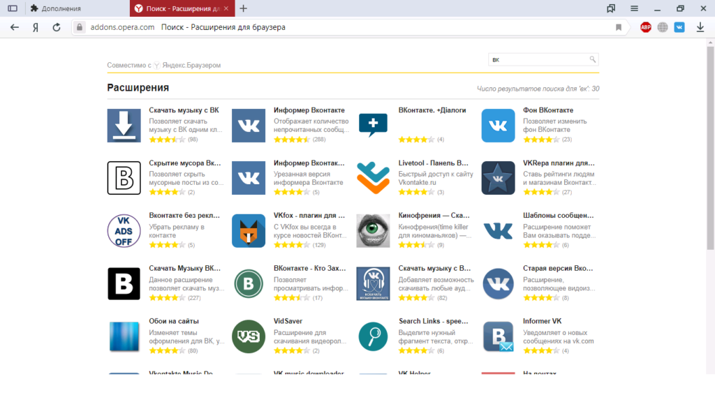This screenshot has width=715, height=402.
Task: Open Yandex home via Я button
Action: 36,27
